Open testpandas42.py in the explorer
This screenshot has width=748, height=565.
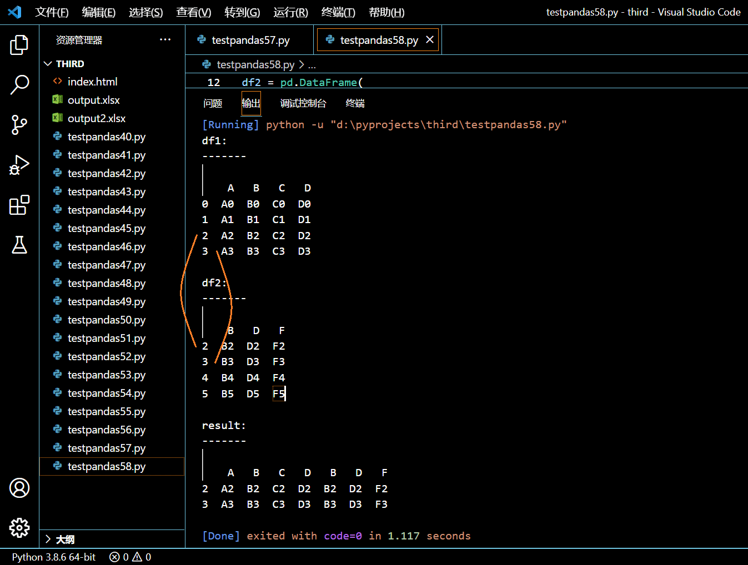[x=112, y=173]
